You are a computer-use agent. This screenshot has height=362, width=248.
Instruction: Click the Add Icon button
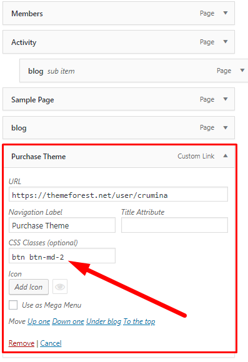29,287
